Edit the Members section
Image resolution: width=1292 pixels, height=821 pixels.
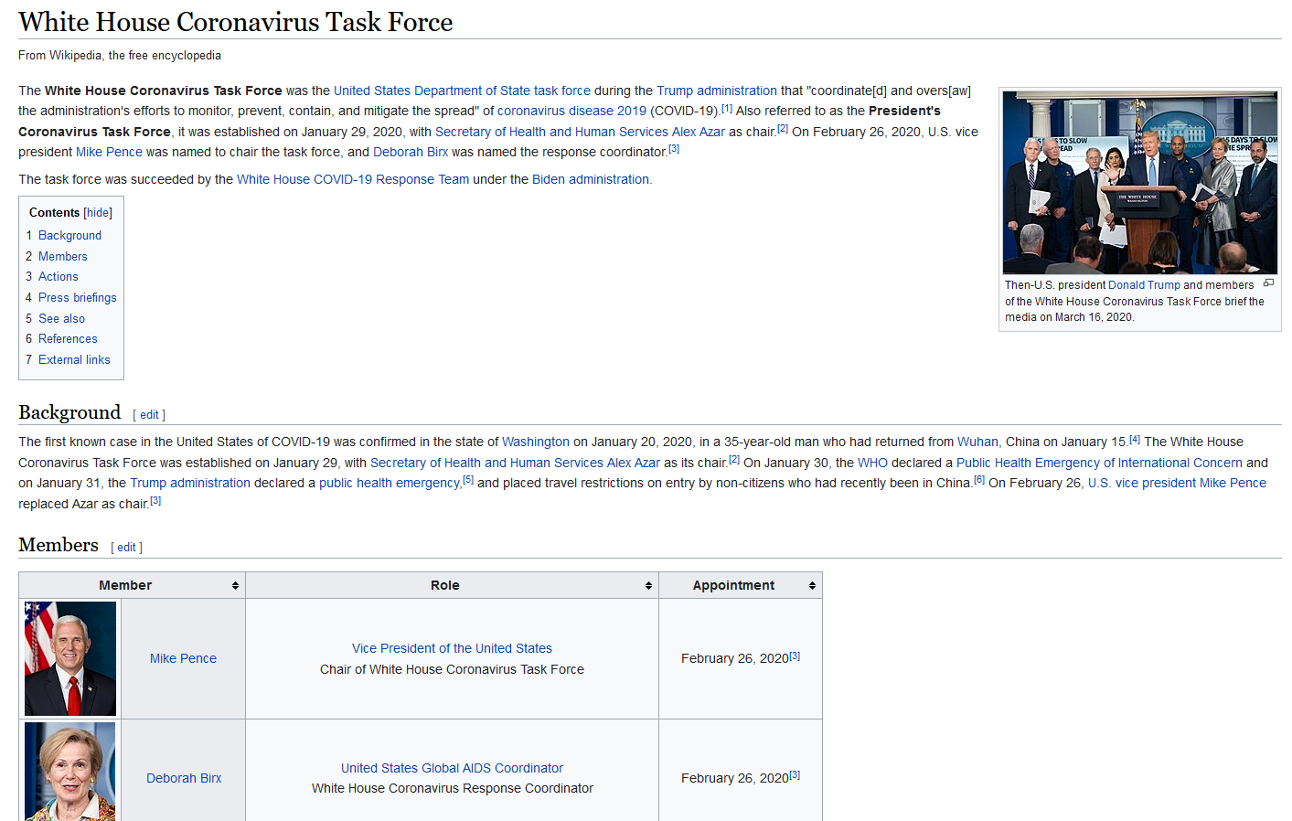click(x=126, y=548)
